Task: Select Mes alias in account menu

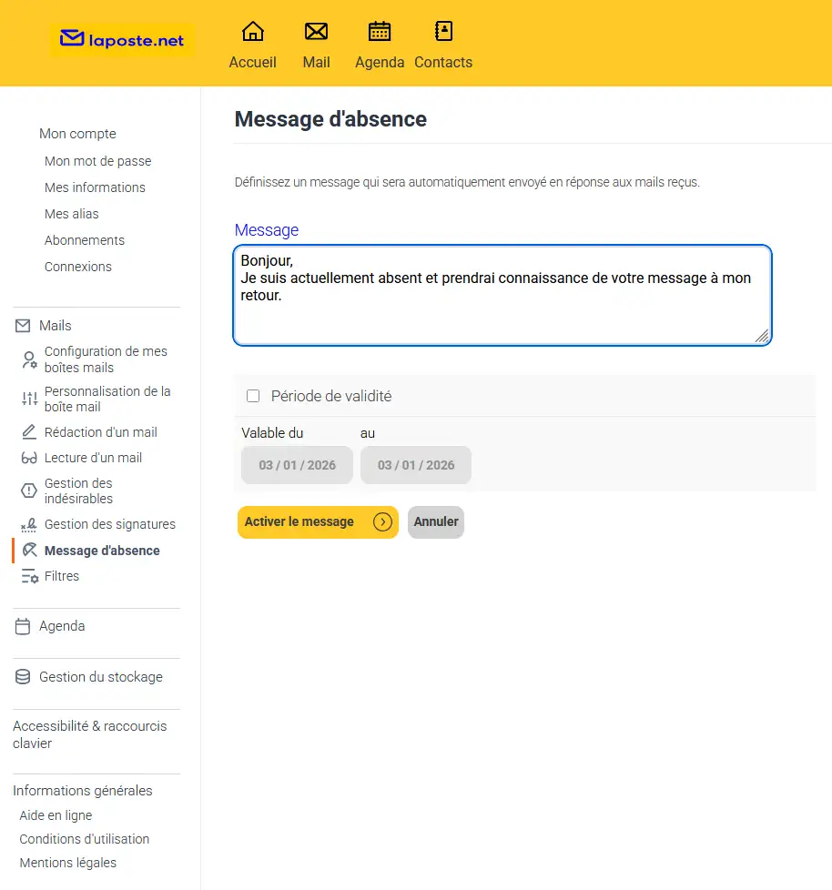Action: pyautogui.click(x=71, y=214)
